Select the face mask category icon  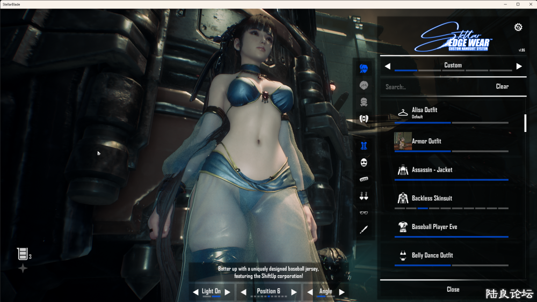(364, 163)
